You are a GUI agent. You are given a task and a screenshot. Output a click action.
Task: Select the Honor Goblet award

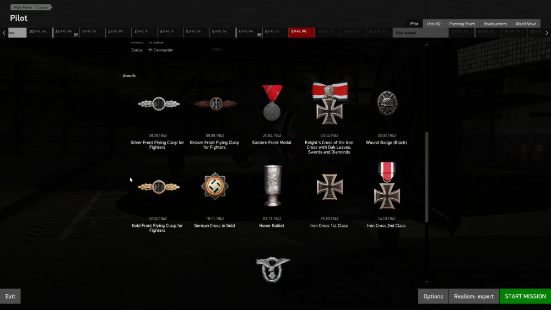272,186
